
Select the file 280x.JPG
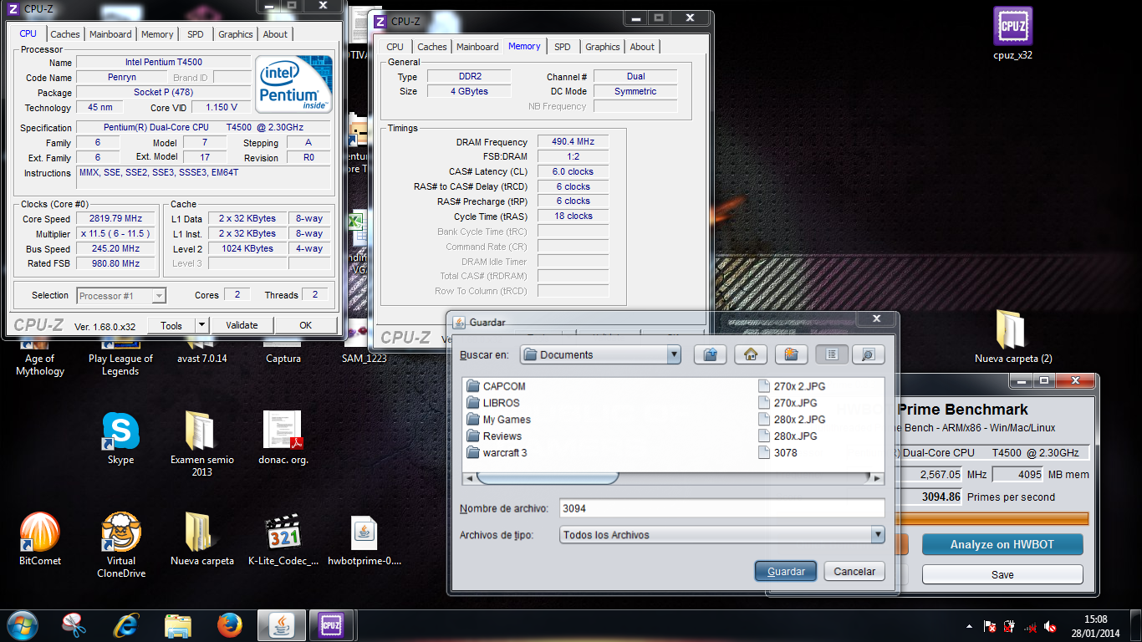(788, 436)
